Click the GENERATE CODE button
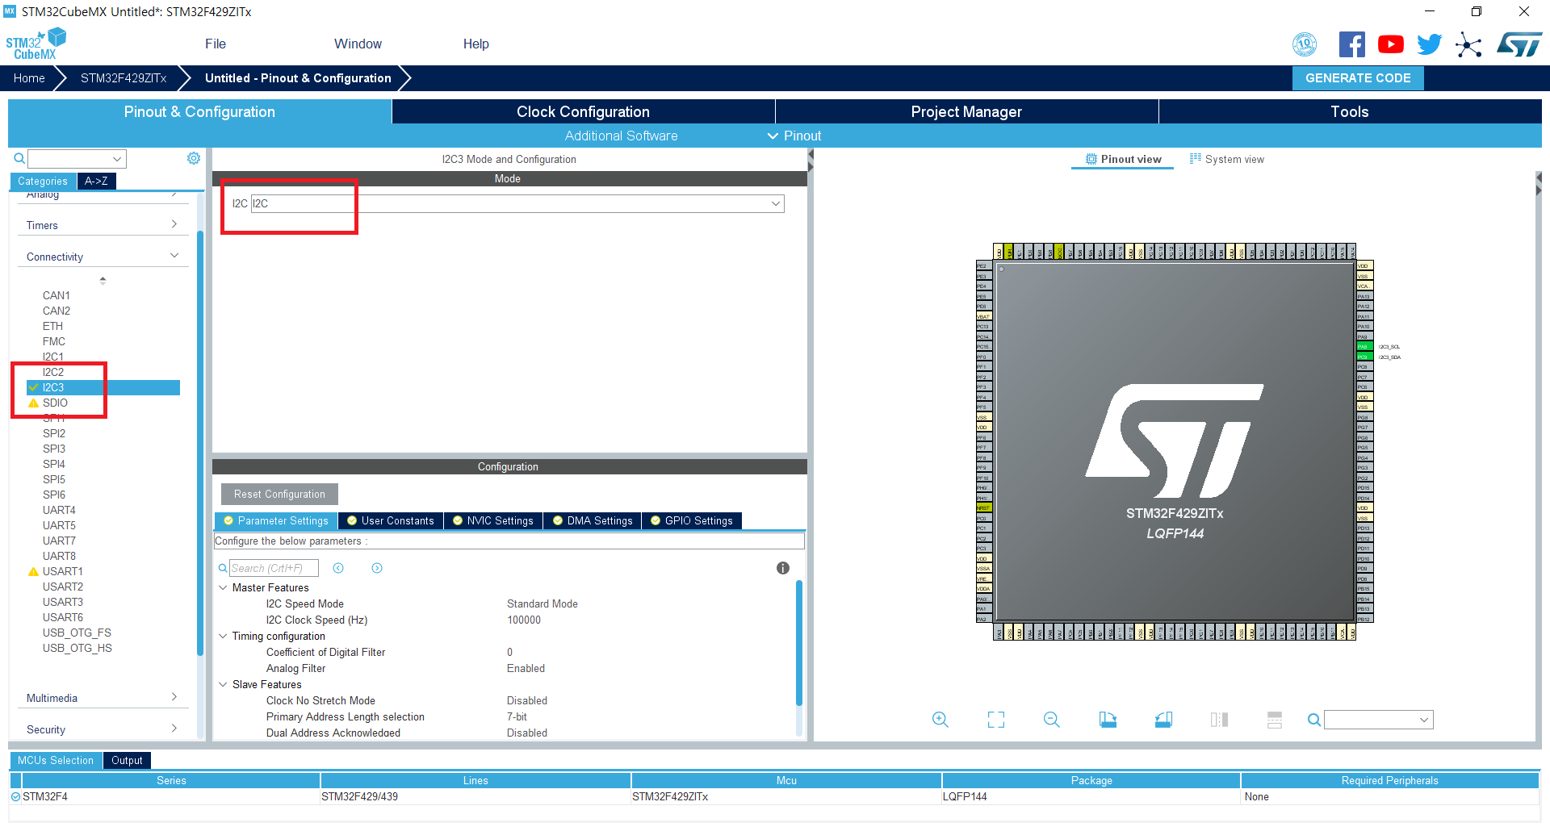1550x831 pixels. [1358, 78]
